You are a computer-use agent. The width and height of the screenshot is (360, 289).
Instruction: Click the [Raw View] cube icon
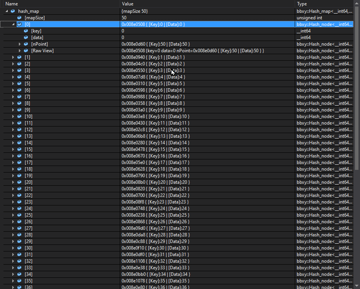[26, 51]
